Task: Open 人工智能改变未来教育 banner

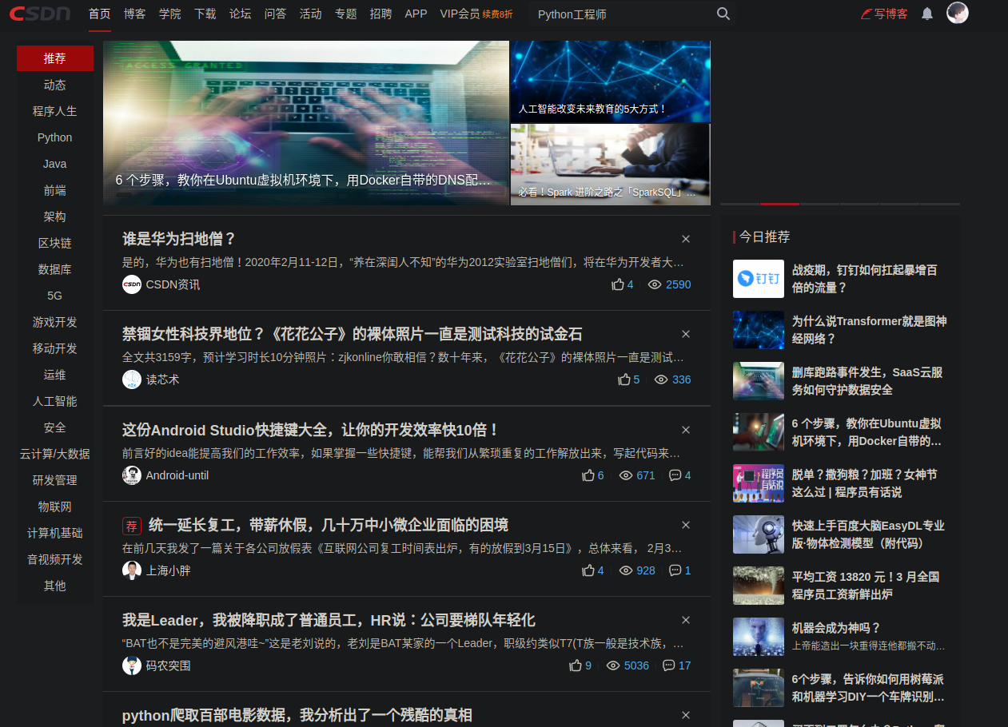Action: click(x=611, y=81)
